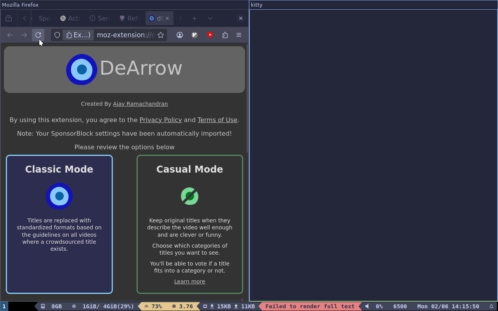Expand the list all tabs dropdown
This screenshot has height=311, width=498.
pos(210,18)
